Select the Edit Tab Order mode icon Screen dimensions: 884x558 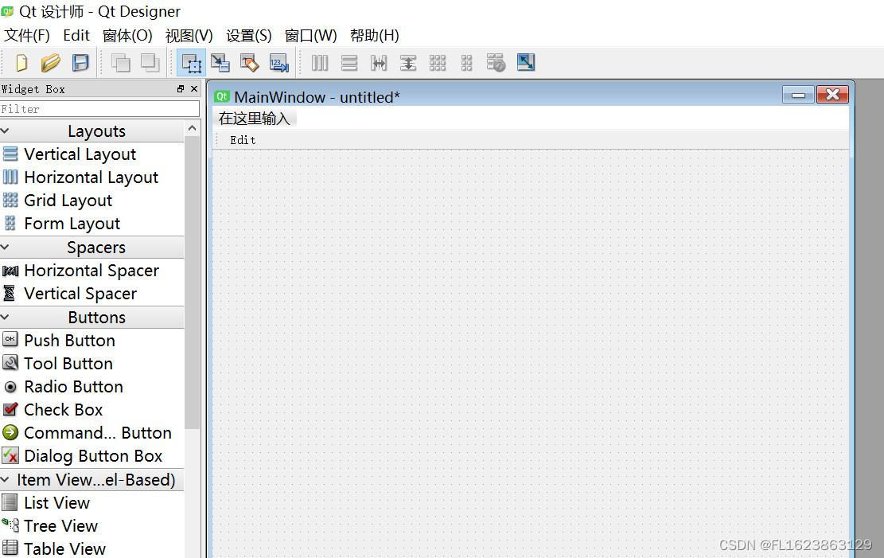click(x=279, y=63)
